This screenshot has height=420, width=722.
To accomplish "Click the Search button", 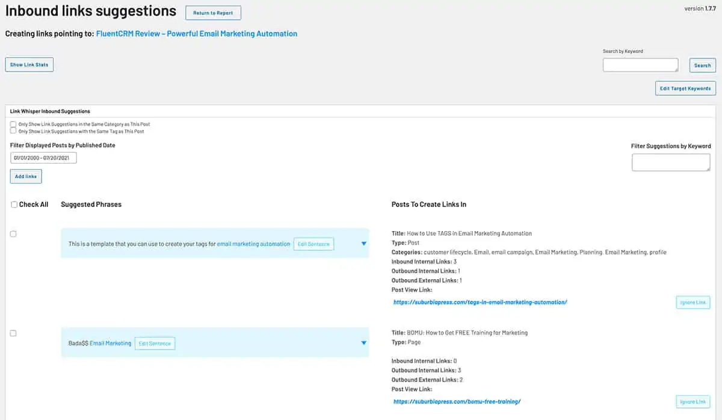I will tap(702, 66).
